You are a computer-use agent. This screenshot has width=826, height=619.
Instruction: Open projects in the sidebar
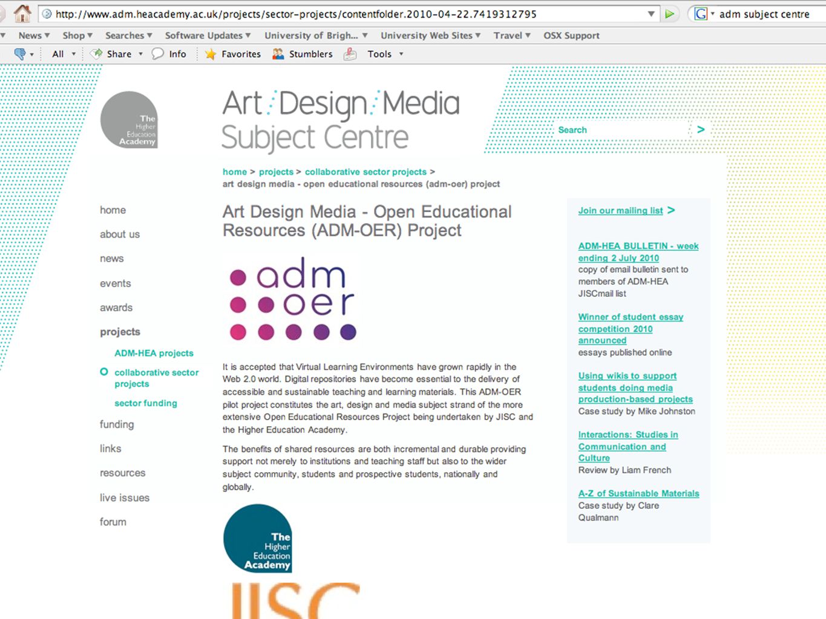pos(120,332)
